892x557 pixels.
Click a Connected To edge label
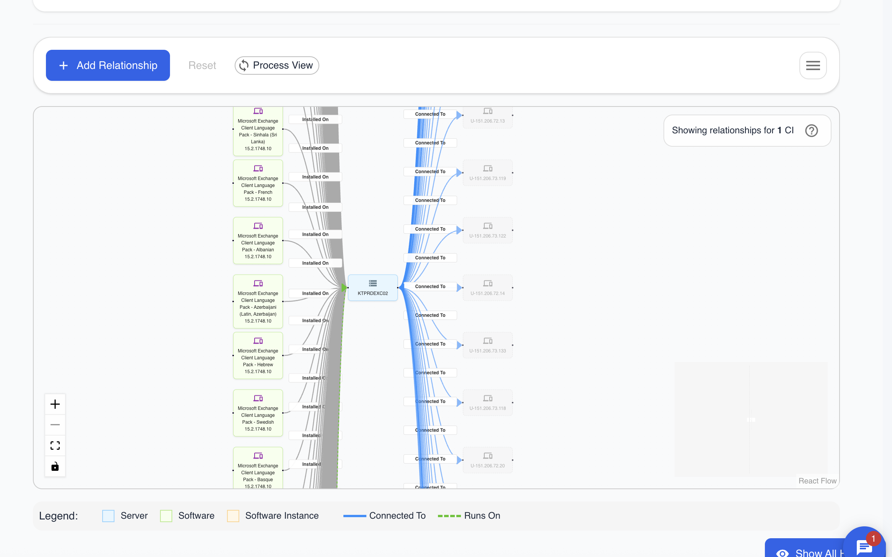point(430,286)
